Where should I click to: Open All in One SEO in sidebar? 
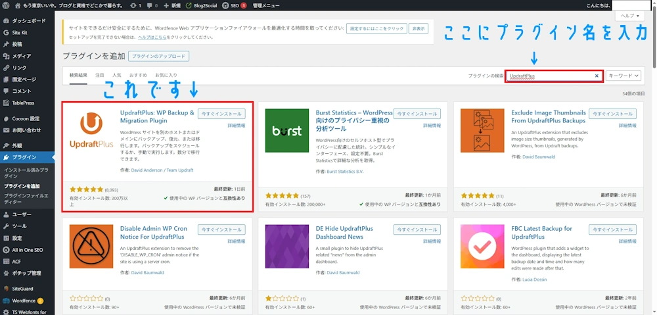point(27,250)
